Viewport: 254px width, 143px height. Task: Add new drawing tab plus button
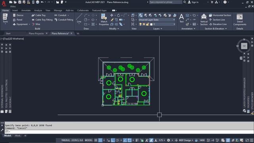[78, 33]
